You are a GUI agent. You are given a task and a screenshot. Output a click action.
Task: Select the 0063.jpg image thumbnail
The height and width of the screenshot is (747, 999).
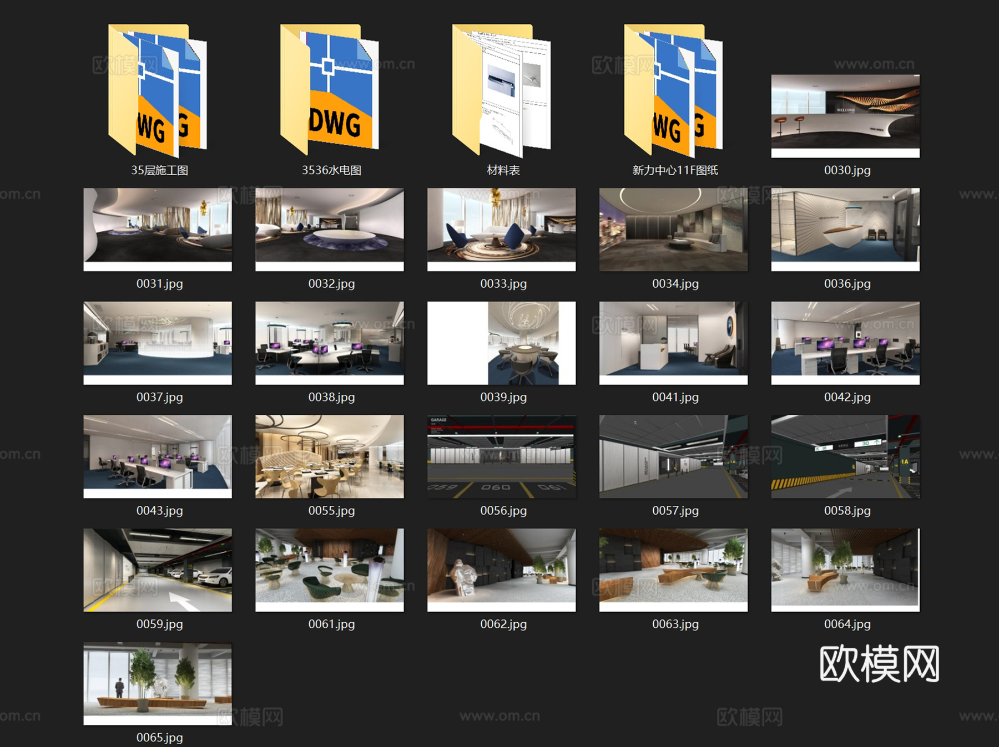point(674,570)
